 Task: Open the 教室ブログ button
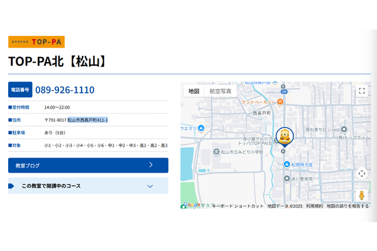point(88,165)
